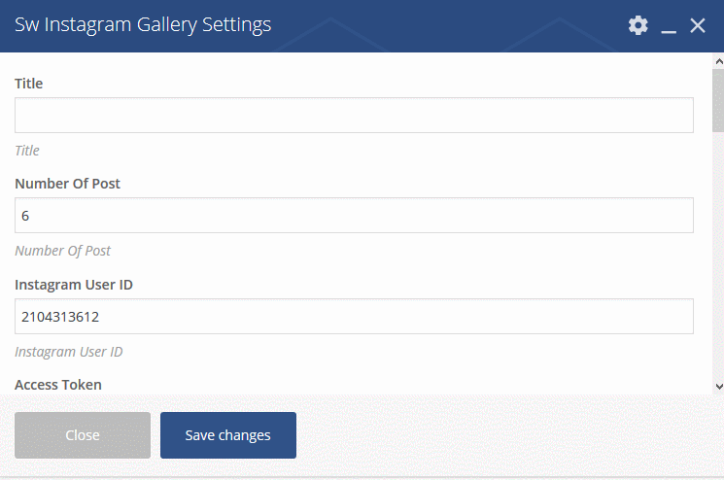
Task: Click the scrollbar up arrow
Action: coord(718,61)
